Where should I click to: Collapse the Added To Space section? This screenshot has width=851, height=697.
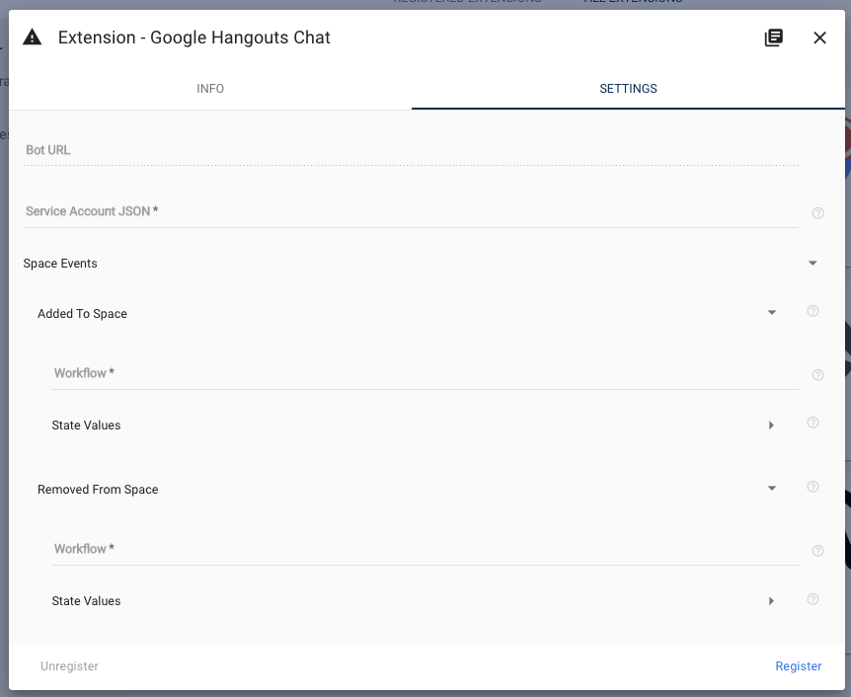coord(772,313)
